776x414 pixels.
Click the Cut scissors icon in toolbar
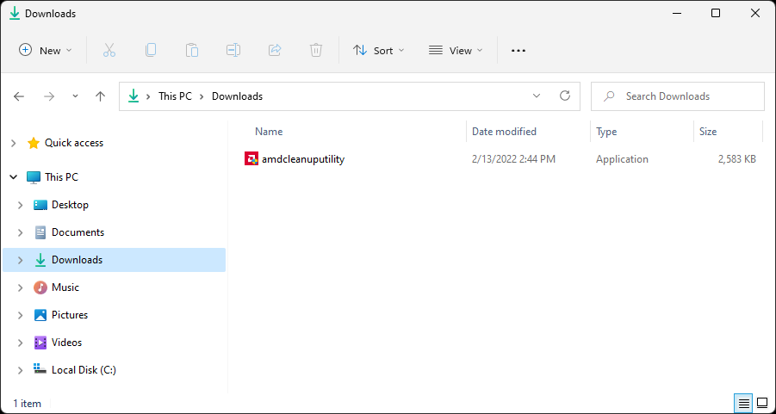tap(109, 51)
